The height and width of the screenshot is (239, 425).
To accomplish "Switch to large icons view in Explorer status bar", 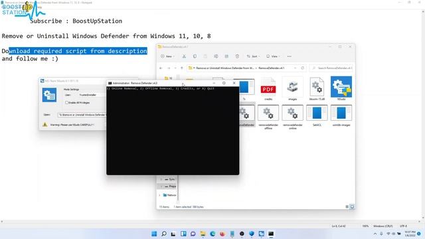I will tap(352, 206).
